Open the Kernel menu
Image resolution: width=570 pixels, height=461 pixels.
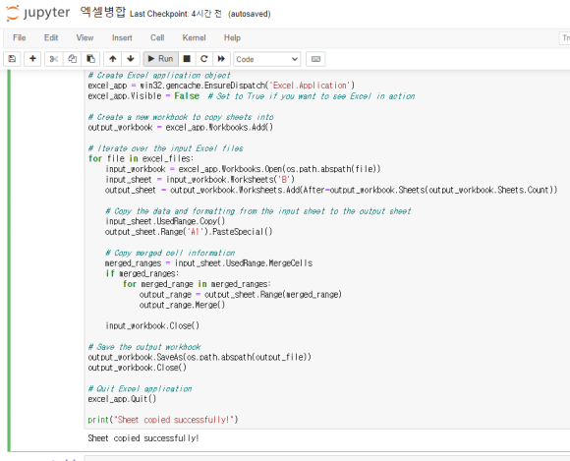[x=195, y=37]
